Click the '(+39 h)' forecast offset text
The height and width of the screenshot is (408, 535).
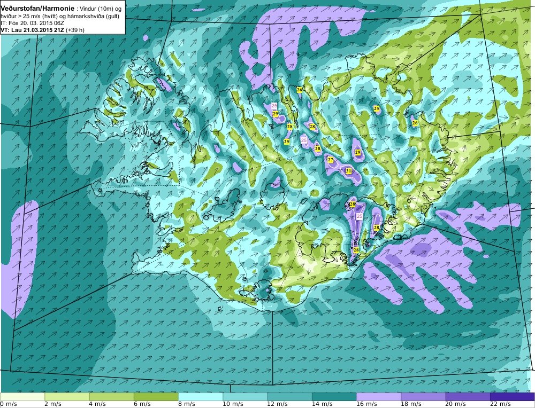coord(75,30)
